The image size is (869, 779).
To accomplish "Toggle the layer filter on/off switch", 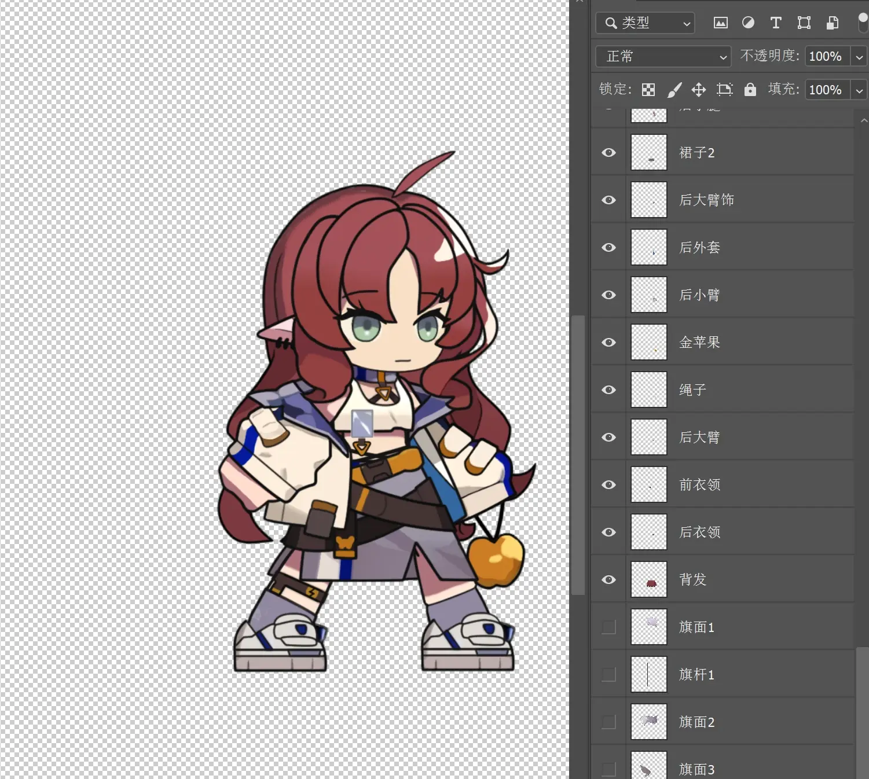I will 863,23.
